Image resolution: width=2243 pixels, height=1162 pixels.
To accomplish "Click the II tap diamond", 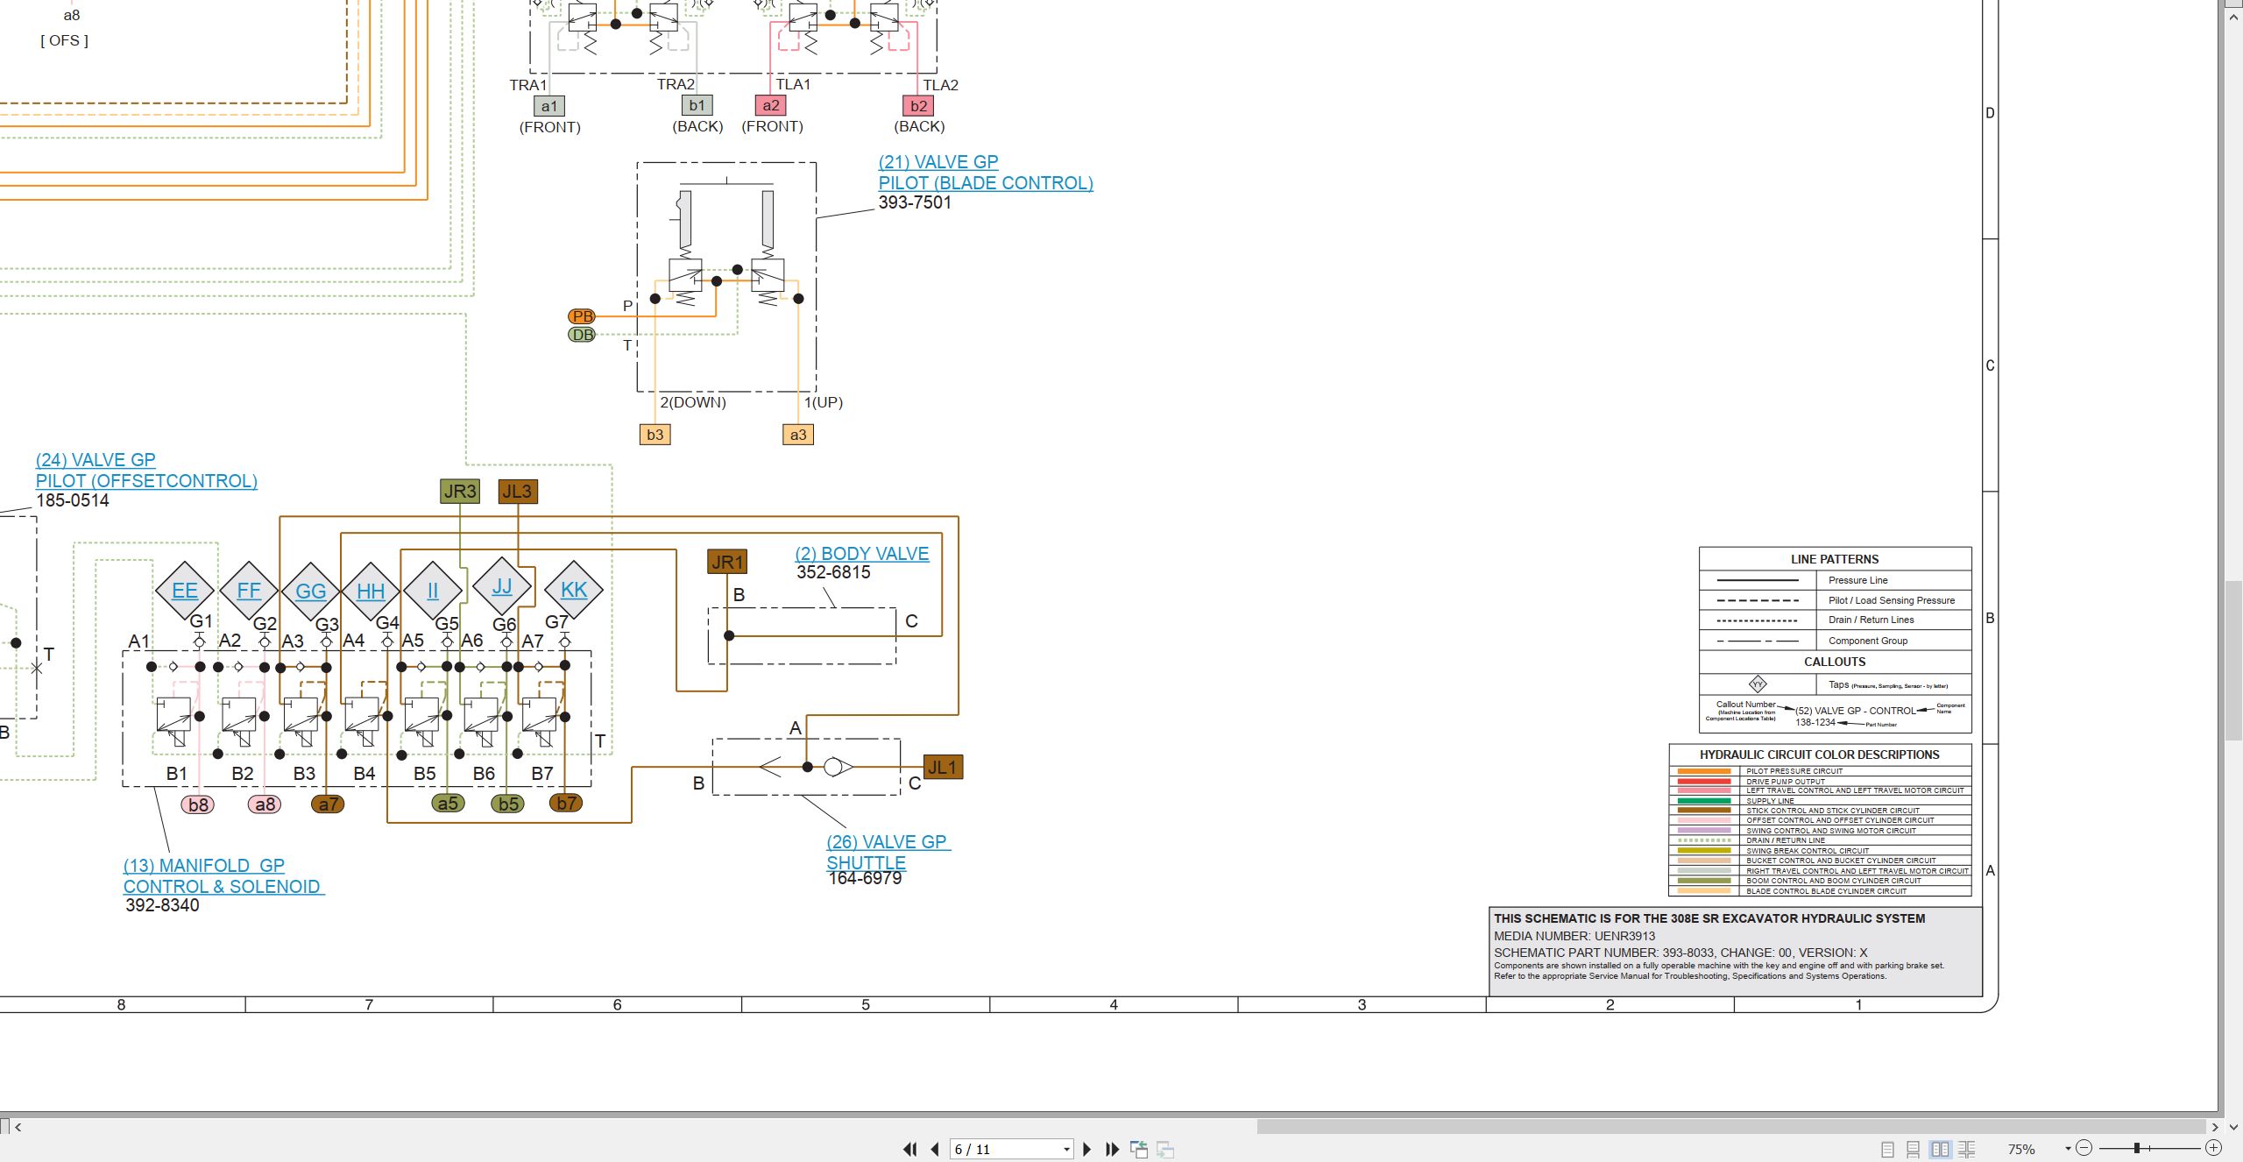I will pos(433,591).
